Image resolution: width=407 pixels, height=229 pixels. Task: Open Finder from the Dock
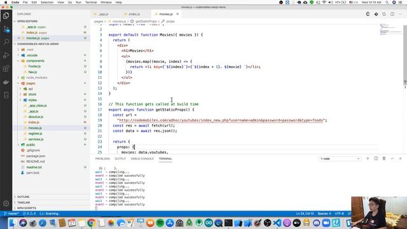(x=13, y=223)
